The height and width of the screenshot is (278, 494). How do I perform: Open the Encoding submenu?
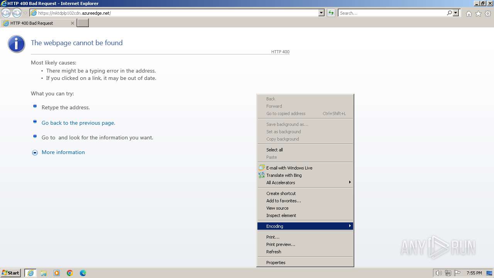(x=305, y=226)
